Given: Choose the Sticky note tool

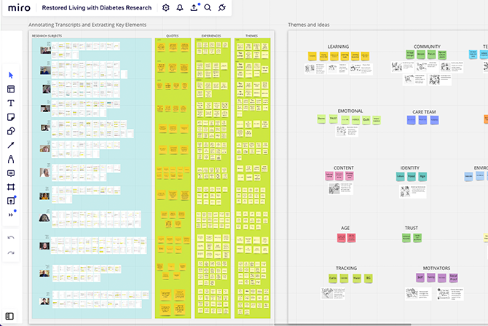Looking at the screenshot, I should [11, 117].
